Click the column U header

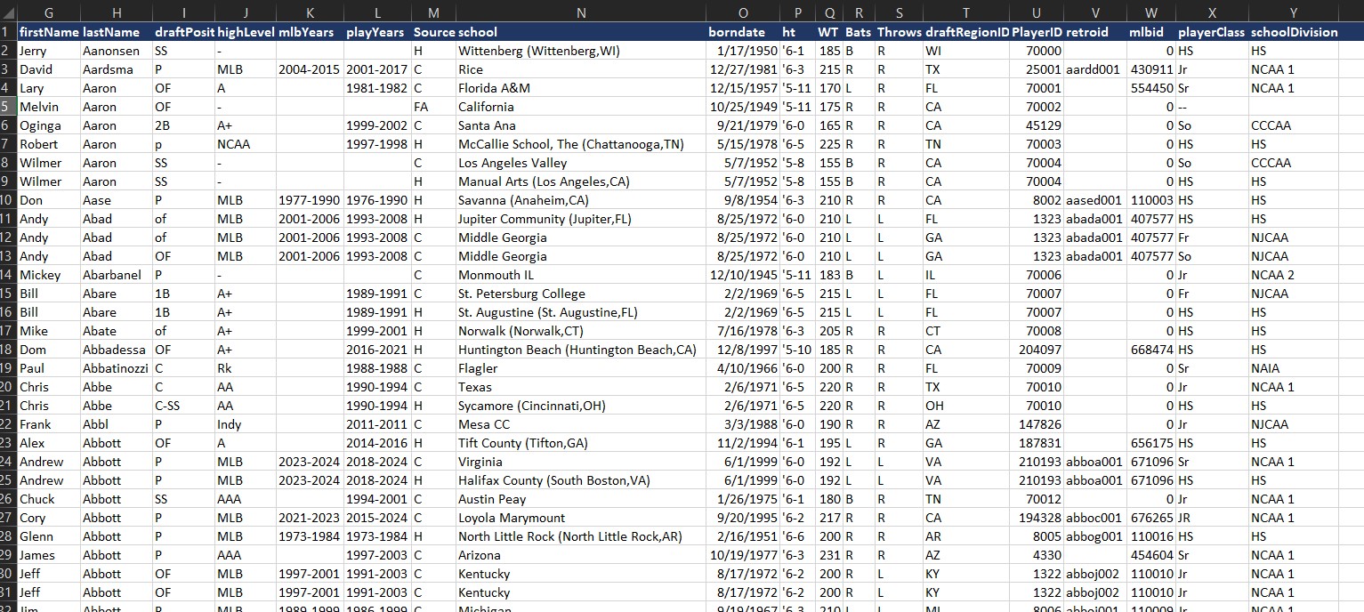coord(1037,12)
